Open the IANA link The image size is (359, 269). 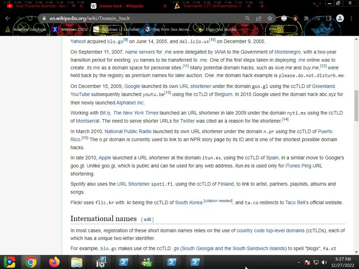[220, 52]
